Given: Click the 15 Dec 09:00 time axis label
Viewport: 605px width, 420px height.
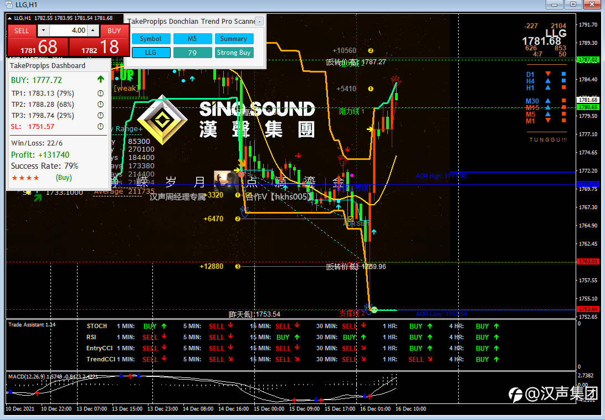Looking at the screenshot, I should point(304,409).
